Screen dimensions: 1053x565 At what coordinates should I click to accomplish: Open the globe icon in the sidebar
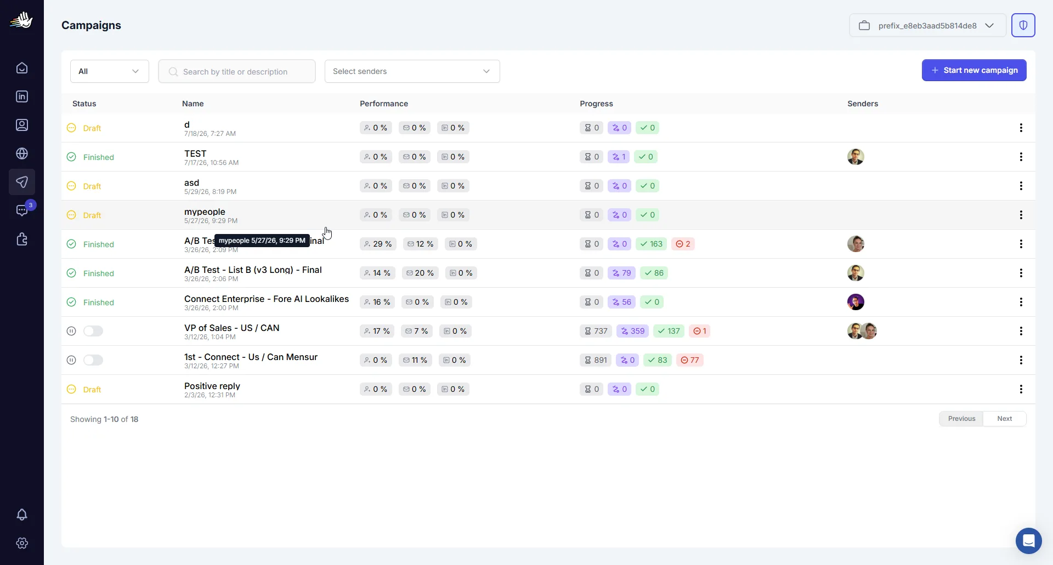click(x=22, y=153)
